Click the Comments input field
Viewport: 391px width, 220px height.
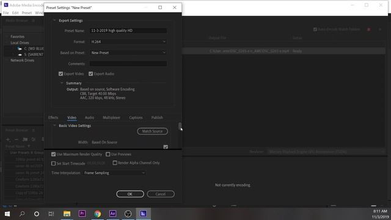pos(128,64)
